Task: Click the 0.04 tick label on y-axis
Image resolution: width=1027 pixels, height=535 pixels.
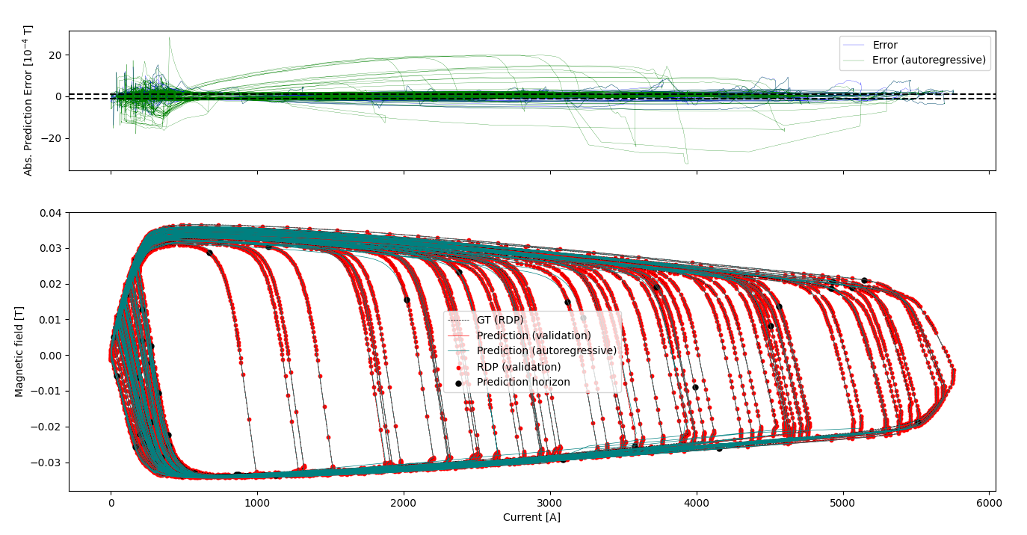Action: coord(51,213)
